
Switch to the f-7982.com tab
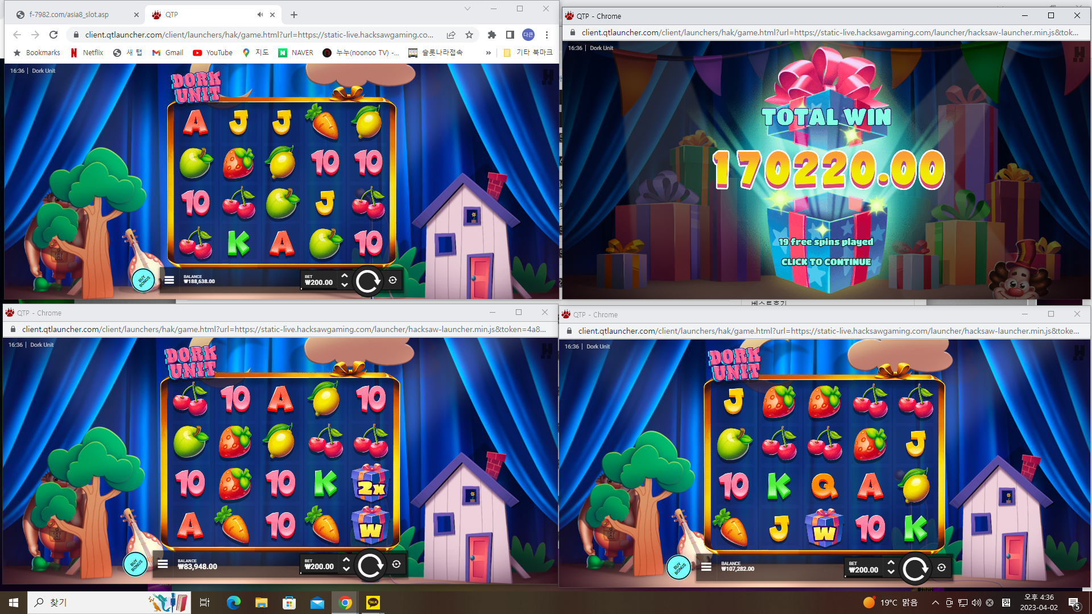click(77, 15)
